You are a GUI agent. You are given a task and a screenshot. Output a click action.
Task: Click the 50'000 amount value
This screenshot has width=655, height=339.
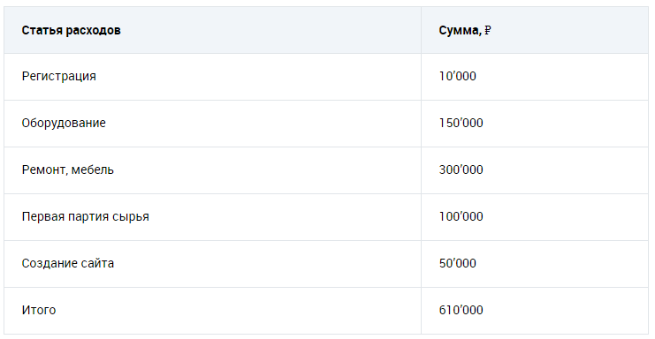pos(457,263)
